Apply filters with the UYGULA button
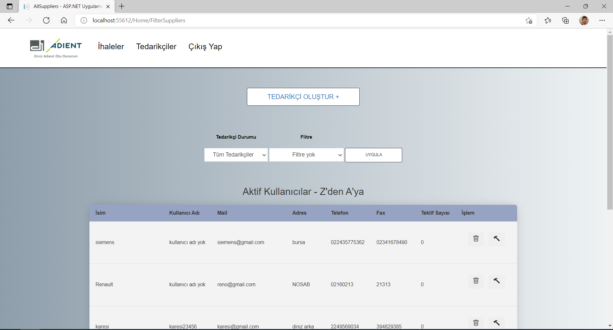 point(373,155)
